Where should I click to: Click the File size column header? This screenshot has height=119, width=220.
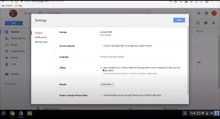(x=199, y=31)
